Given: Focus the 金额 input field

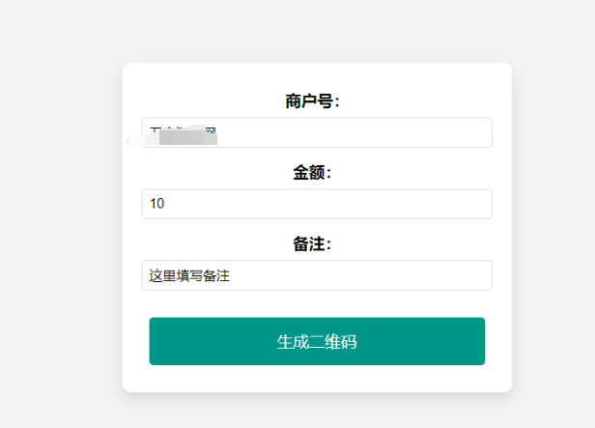Looking at the screenshot, I should click(317, 204).
